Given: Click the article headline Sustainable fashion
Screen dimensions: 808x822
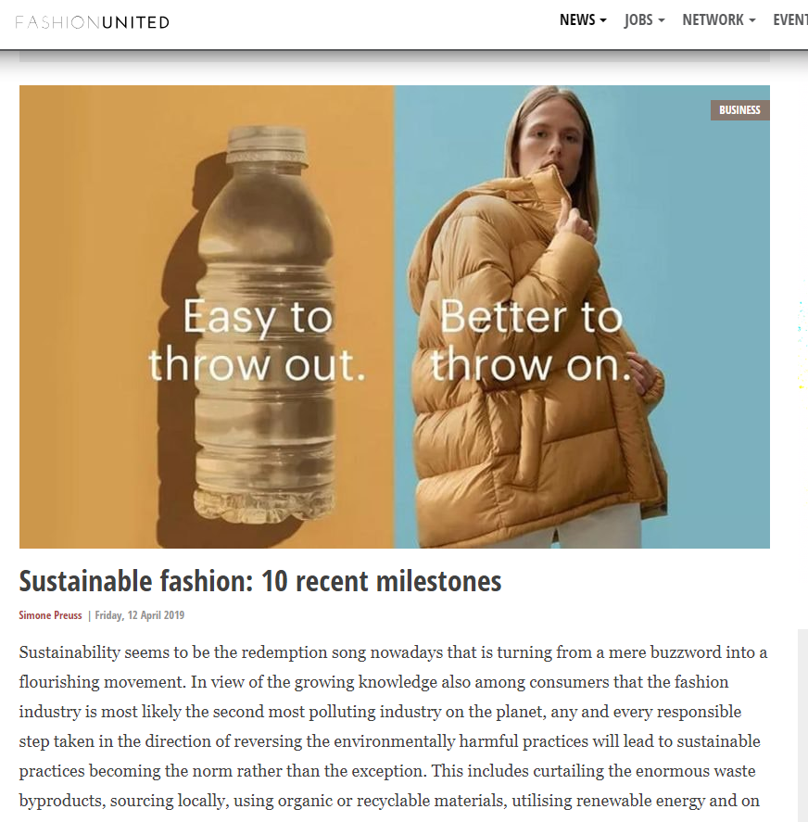Looking at the screenshot, I should tap(260, 581).
